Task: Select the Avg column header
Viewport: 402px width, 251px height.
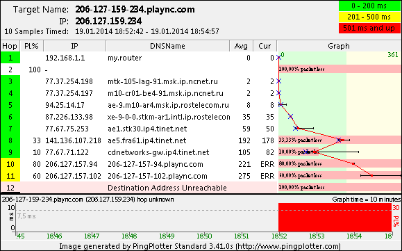Action: click(x=241, y=46)
